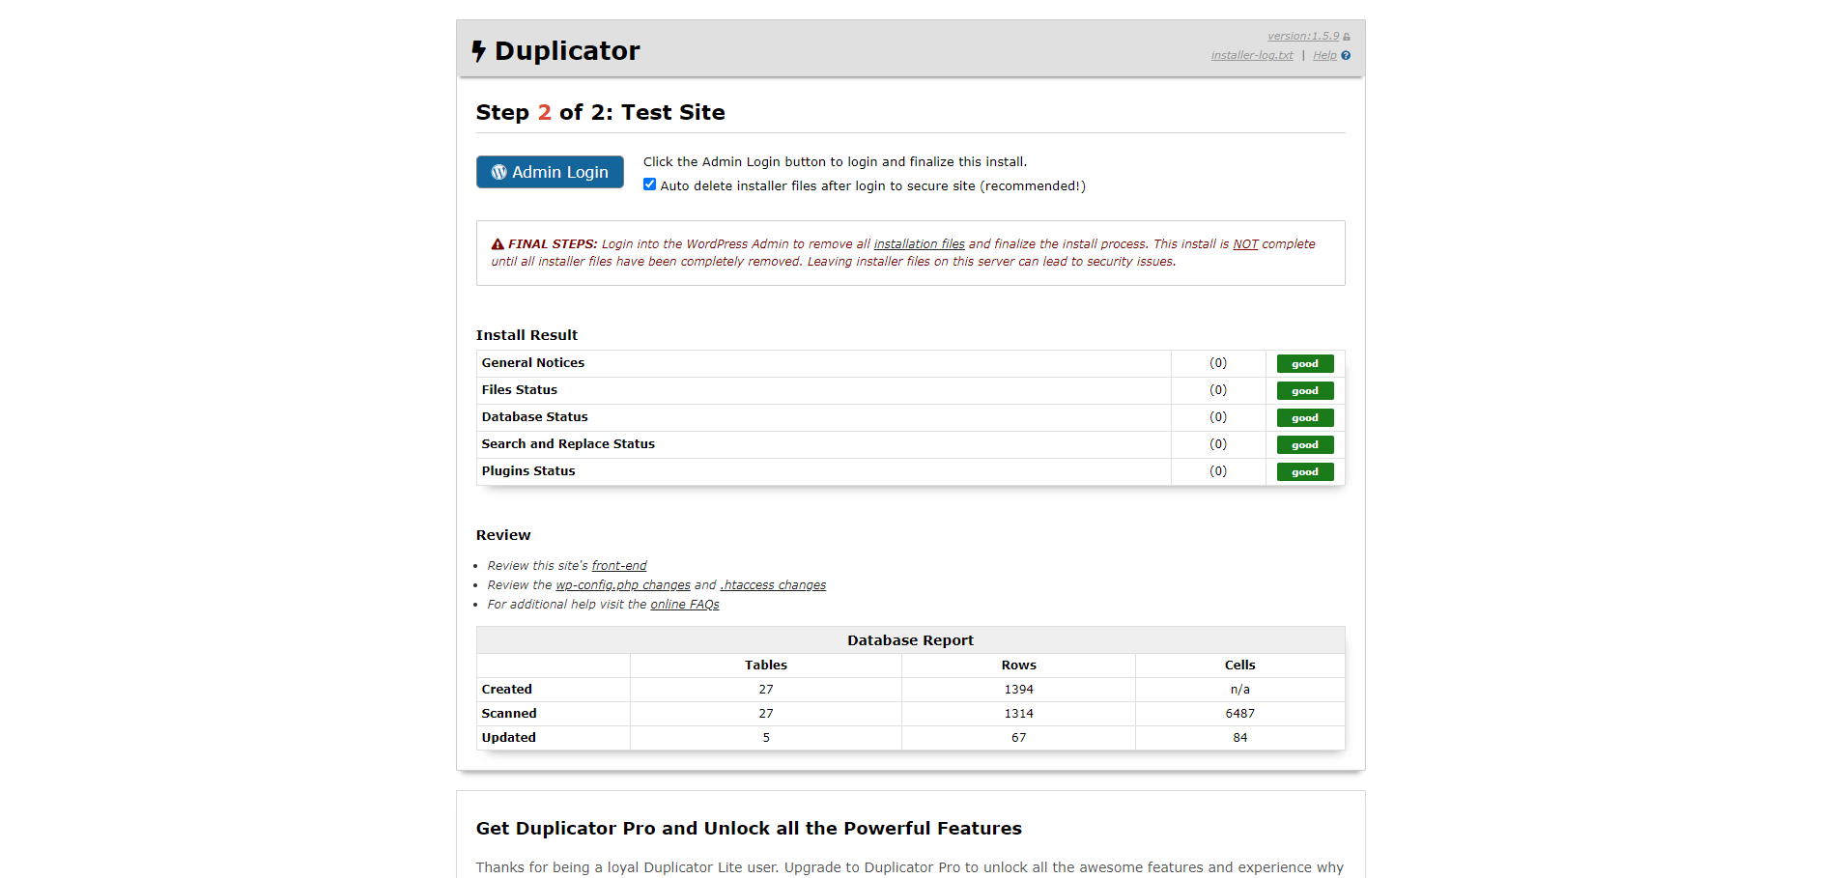The width and height of the screenshot is (1821, 878).
Task: Open the Help link in the header
Action: [1324, 55]
